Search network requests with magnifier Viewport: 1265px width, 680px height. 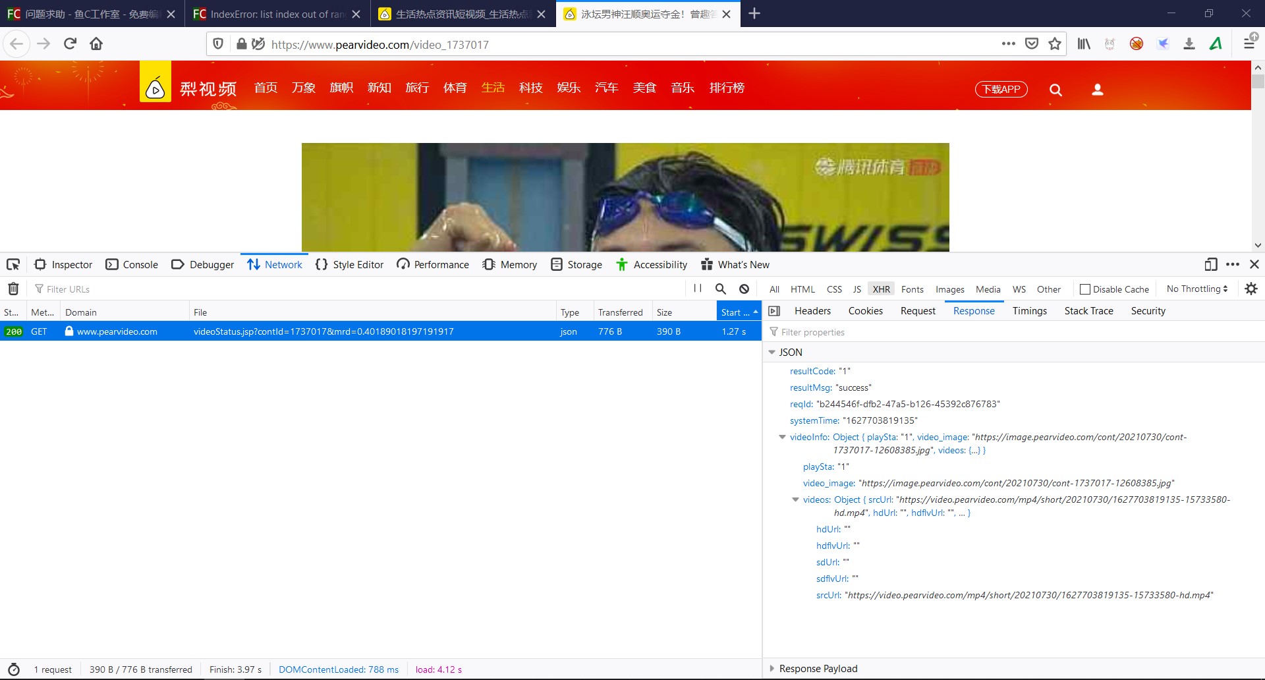coord(721,289)
